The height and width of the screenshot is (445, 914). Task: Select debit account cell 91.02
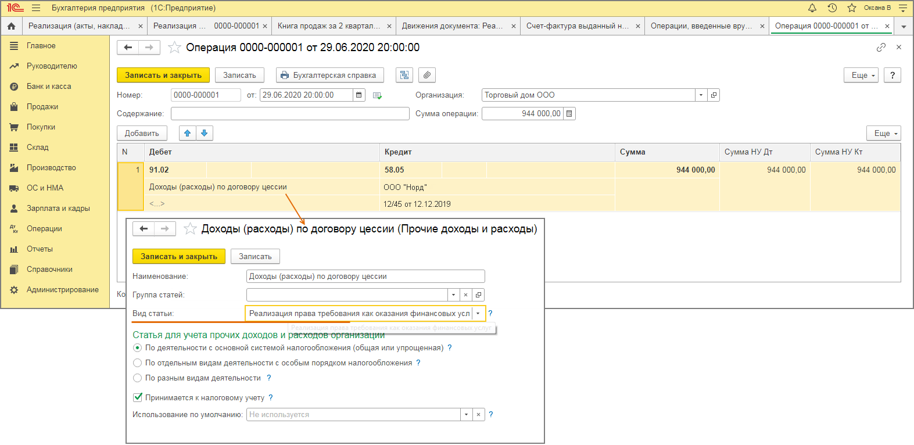[175, 170]
